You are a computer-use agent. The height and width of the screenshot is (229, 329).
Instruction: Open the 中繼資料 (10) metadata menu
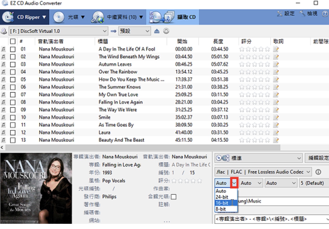(x=117, y=17)
